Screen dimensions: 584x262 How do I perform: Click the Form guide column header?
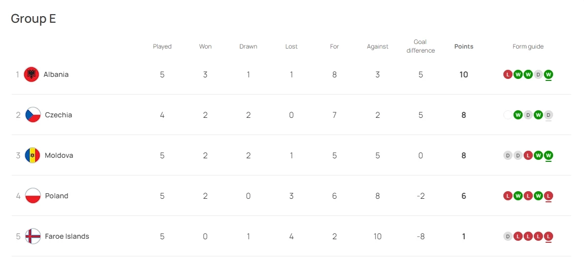528,47
